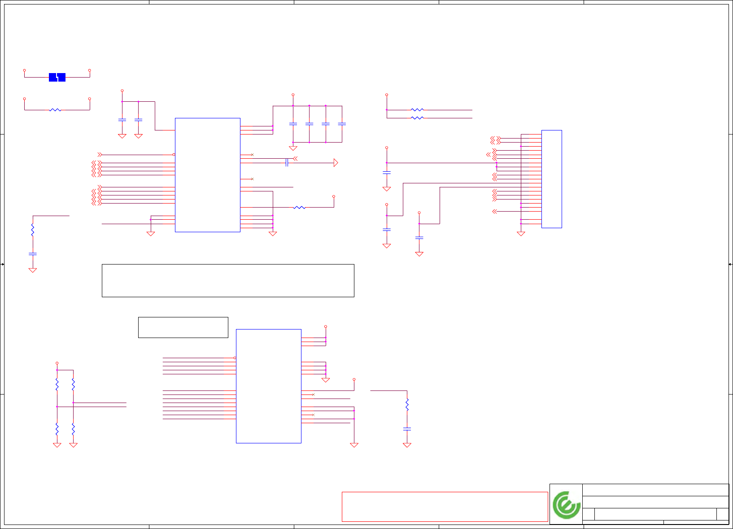Select the resistor directly beneath the blue jumper
733x529 pixels.
click(x=55, y=110)
